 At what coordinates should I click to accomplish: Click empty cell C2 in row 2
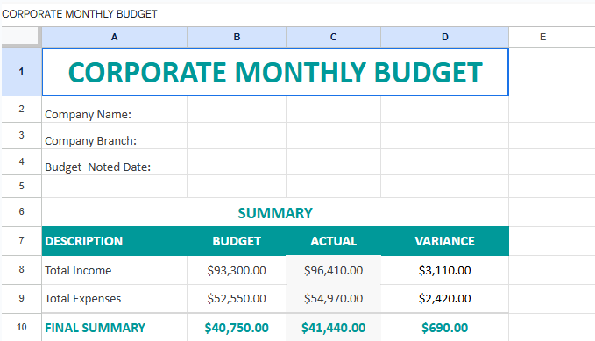point(334,110)
